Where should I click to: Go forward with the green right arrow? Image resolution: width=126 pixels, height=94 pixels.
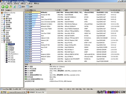tap(7, 7)
